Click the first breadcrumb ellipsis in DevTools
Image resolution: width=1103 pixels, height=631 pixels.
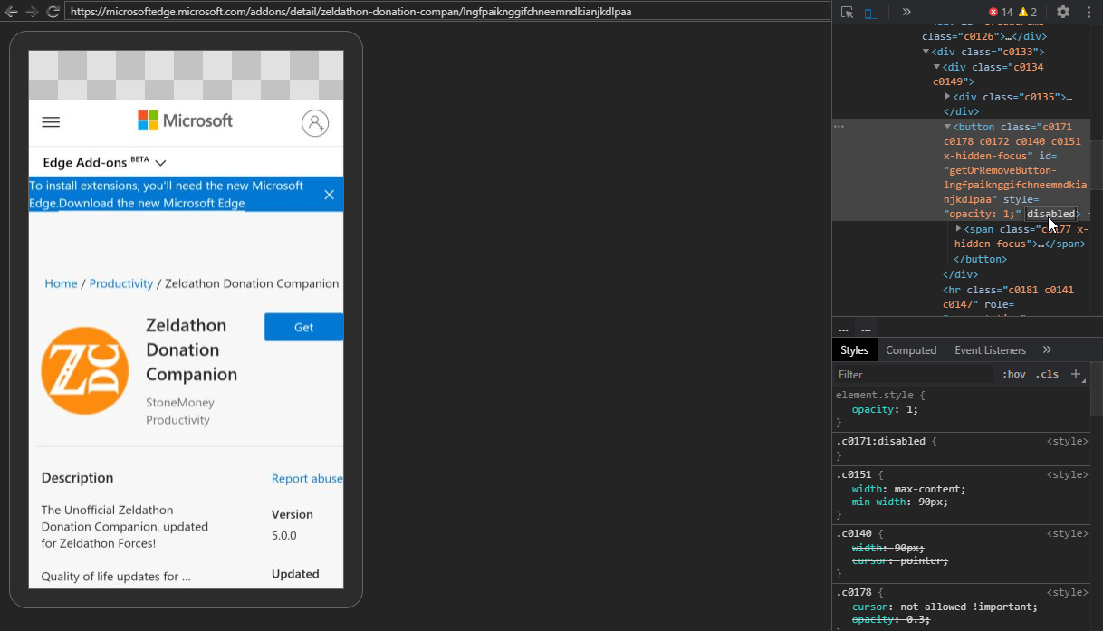[843, 329]
